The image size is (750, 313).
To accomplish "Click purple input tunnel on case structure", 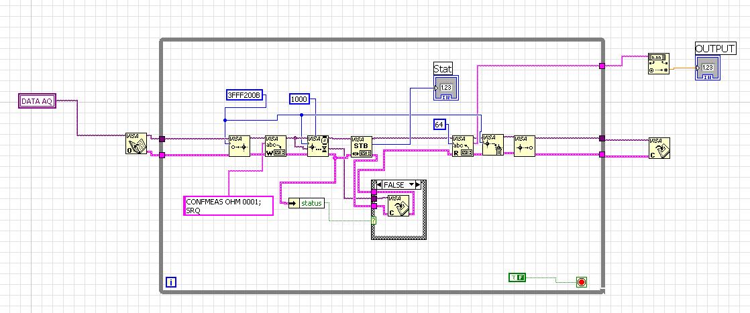I will click(374, 199).
